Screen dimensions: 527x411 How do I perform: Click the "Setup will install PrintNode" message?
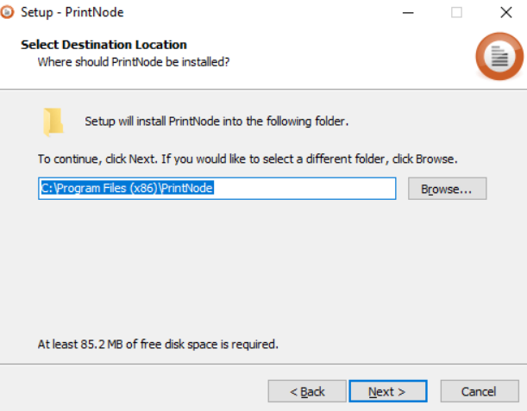[x=216, y=121]
